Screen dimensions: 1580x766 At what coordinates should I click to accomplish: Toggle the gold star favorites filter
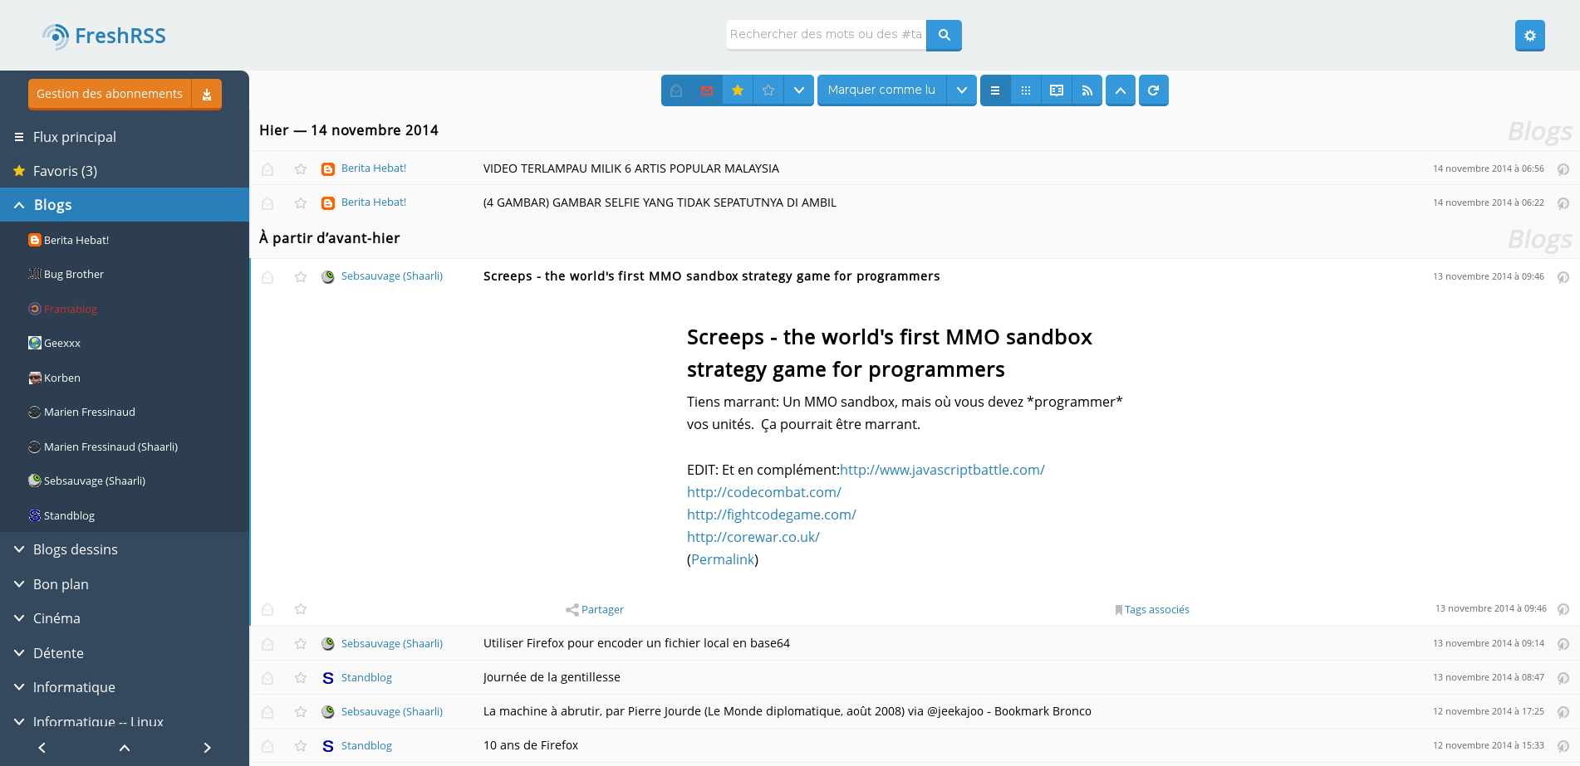(737, 90)
